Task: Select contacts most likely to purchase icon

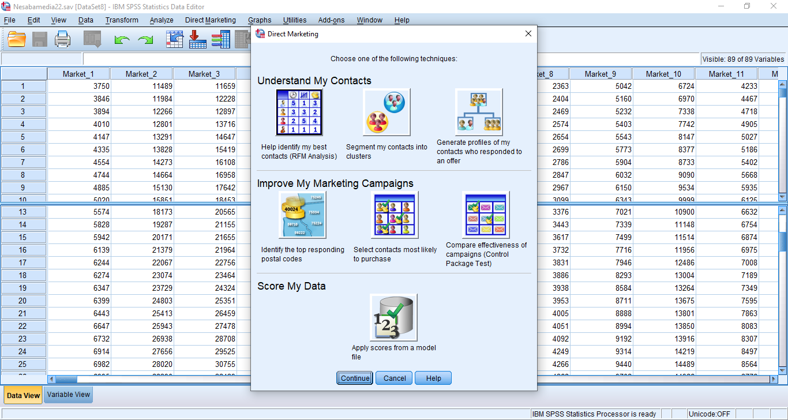Action: click(x=394, y=215)
